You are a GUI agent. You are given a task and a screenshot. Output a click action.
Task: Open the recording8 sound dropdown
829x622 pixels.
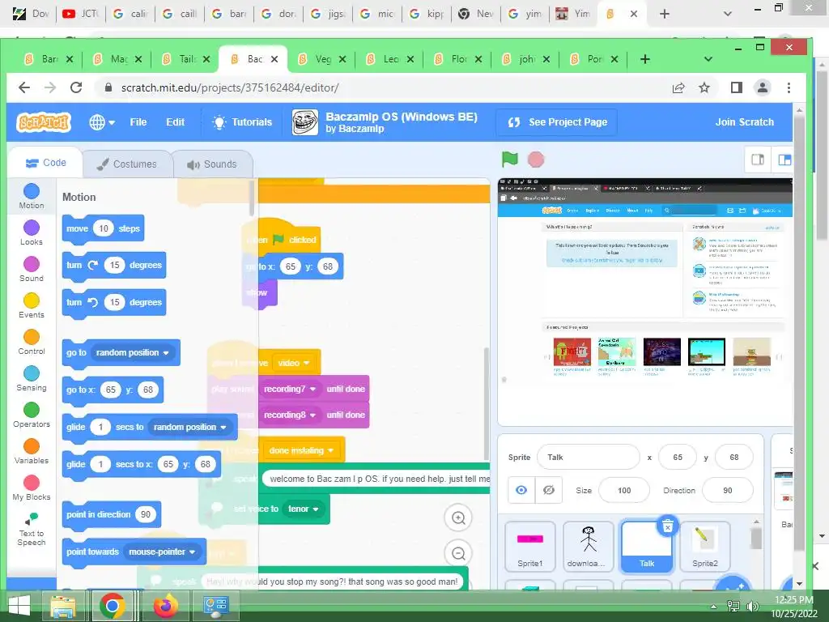(x=289, y=415)
